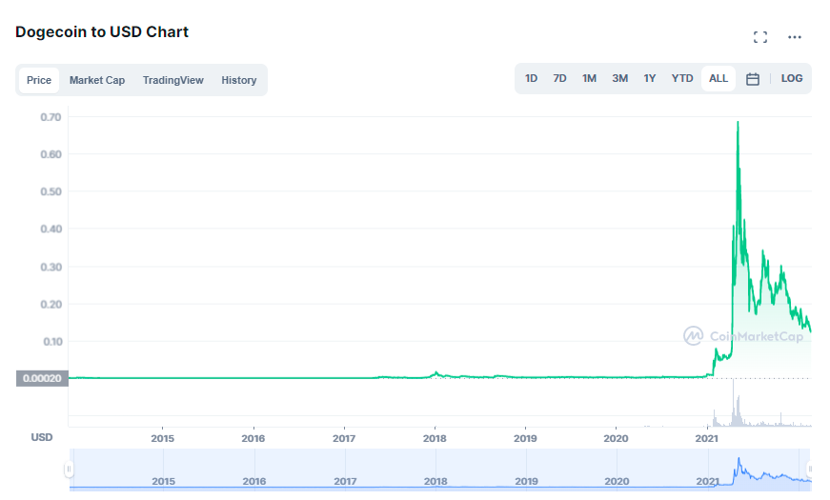Switch to the TradingView tab
830x500 pixels.
(x=173, y=80)
